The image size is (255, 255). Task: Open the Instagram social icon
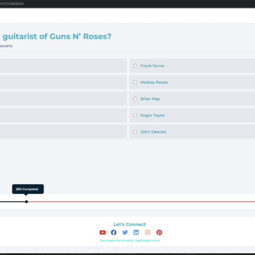pyautogui.click(x=148, y=232)
